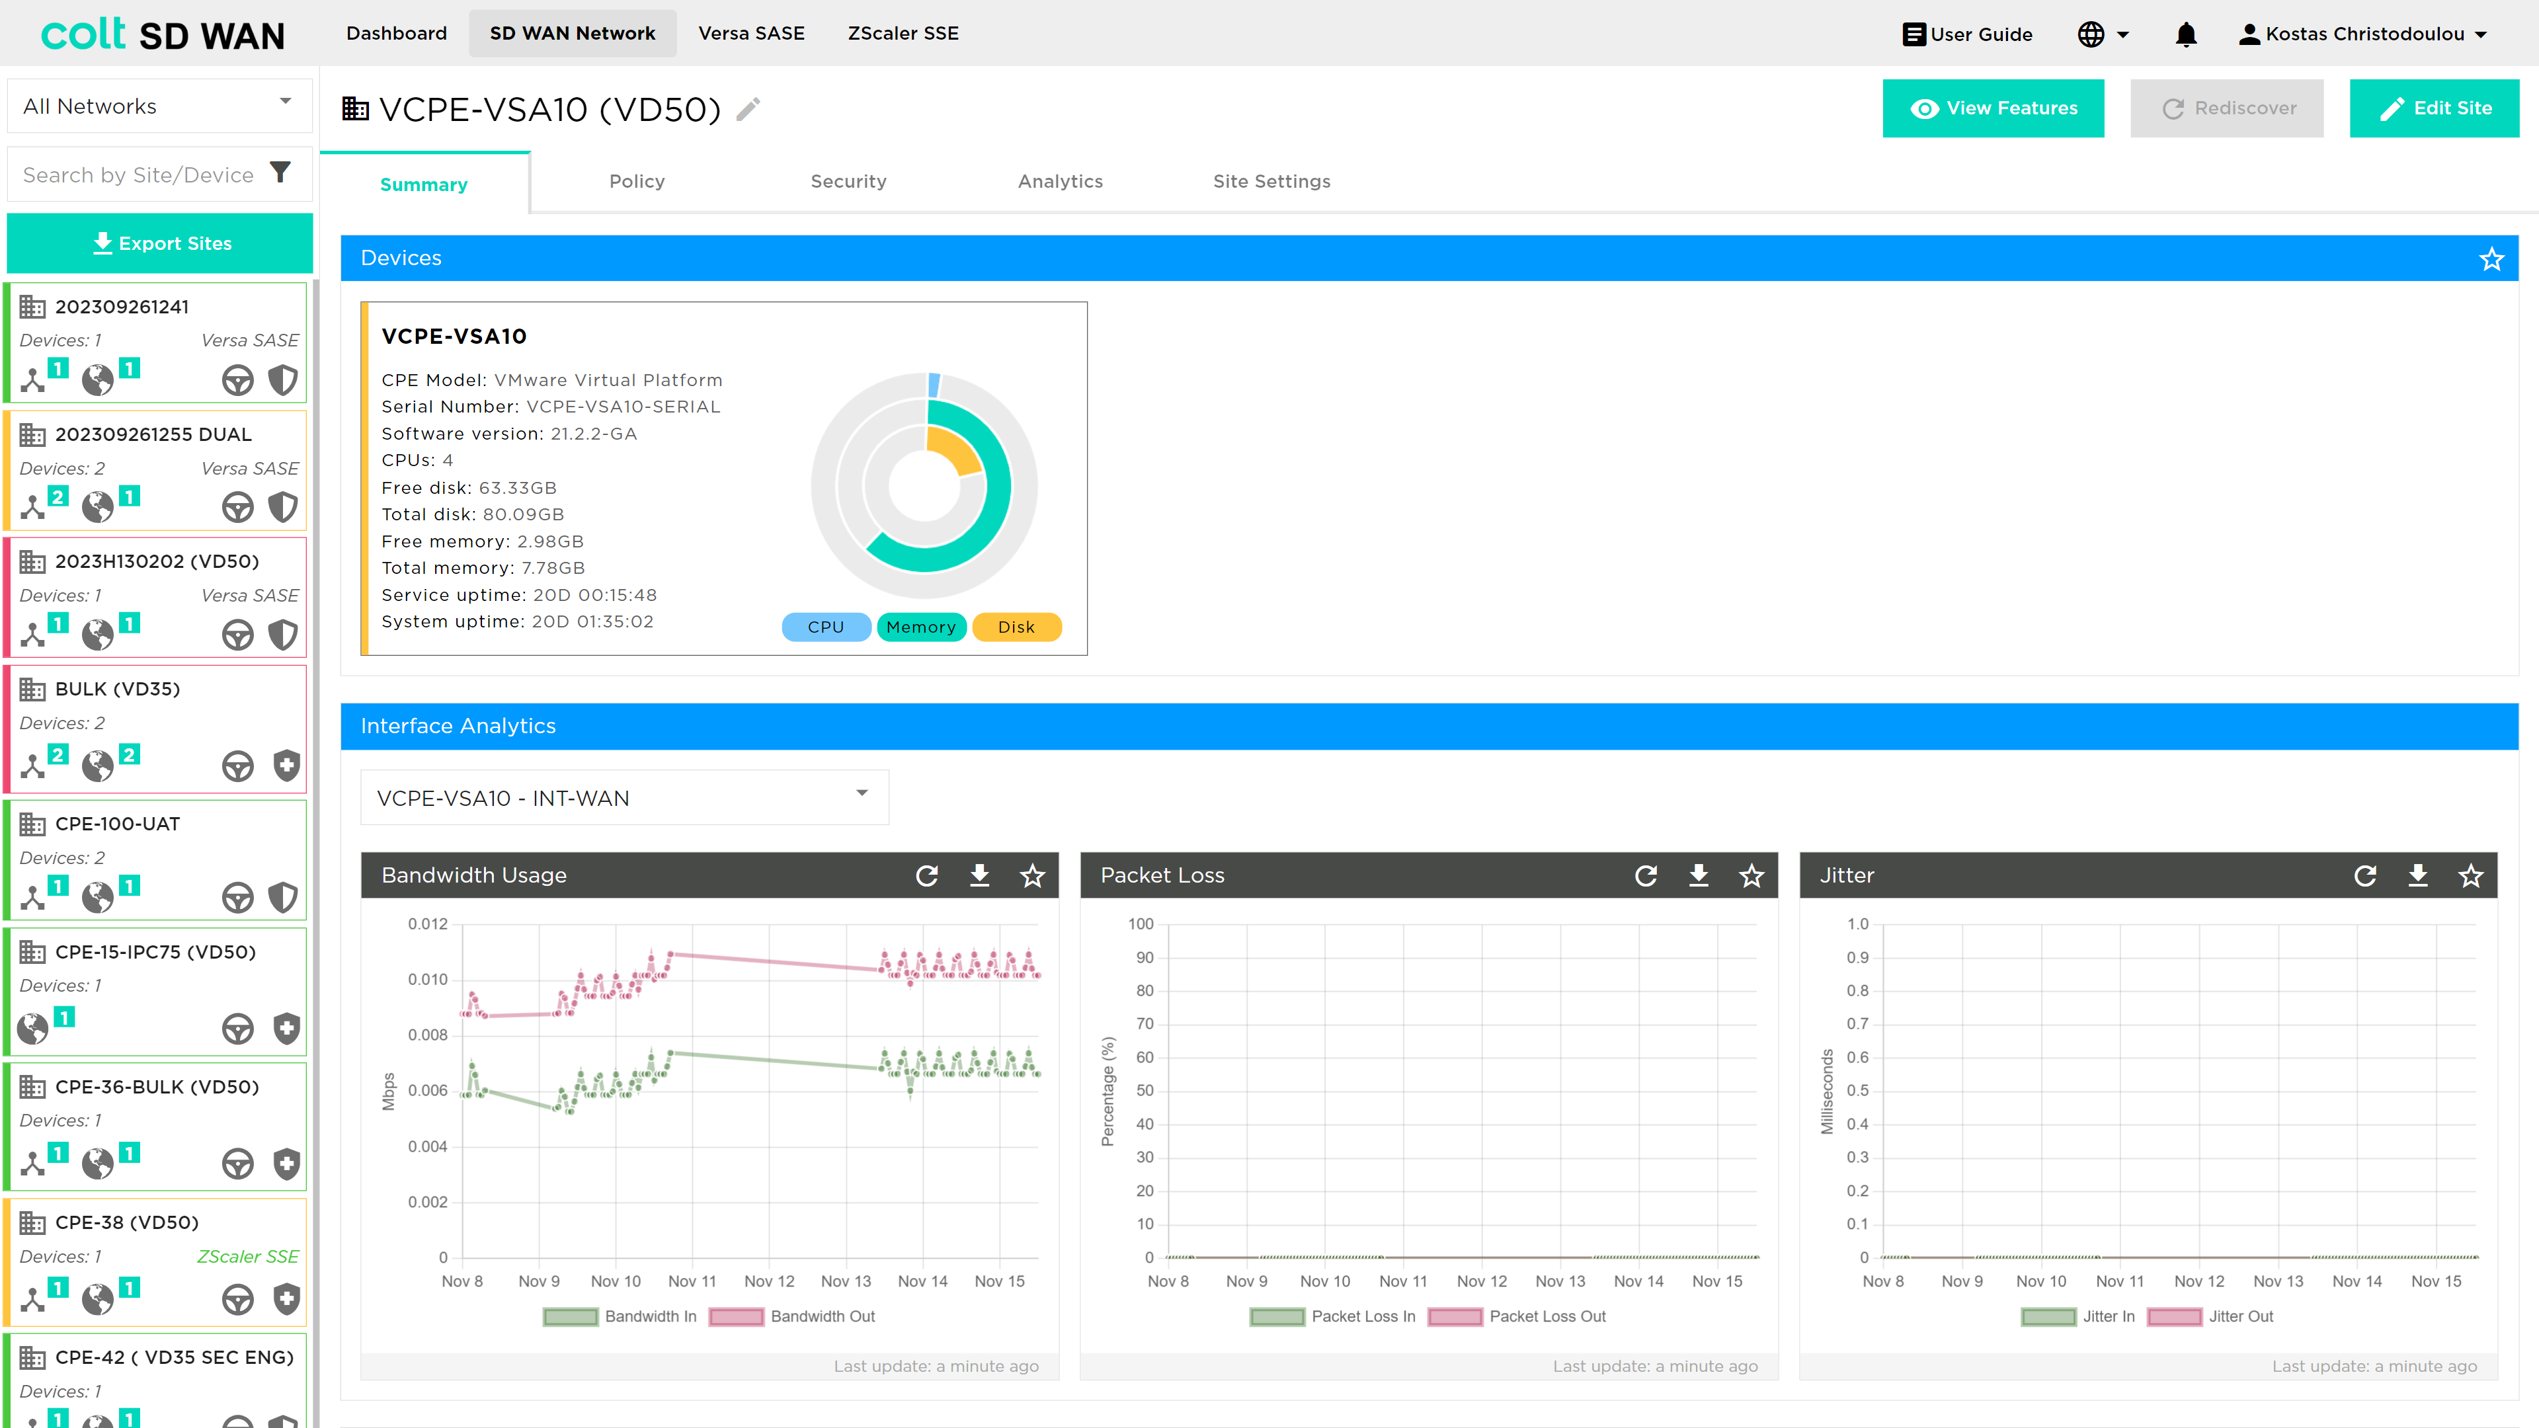Screen dimensions: 2539x1428
Task: Favorite the Devices panel with the star
Action: 2491,258
